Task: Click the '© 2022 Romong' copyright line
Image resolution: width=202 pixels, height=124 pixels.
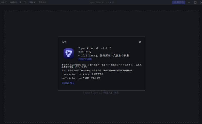Action: (104, 55)
